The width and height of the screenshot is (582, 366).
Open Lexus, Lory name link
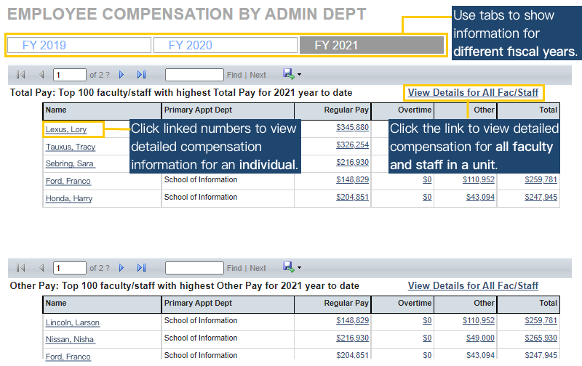(66, 129)
